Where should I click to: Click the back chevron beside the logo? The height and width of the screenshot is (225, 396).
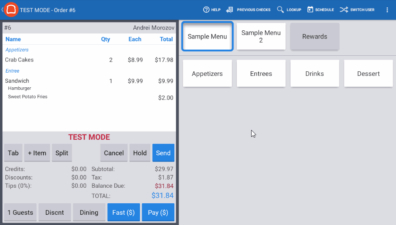pyautogui.click(x=2, y=10)
